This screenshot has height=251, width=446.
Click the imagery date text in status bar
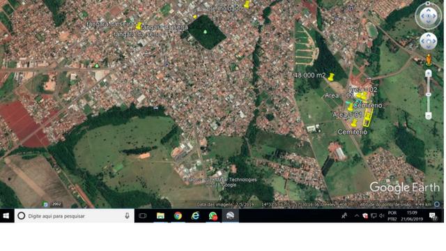226,204
